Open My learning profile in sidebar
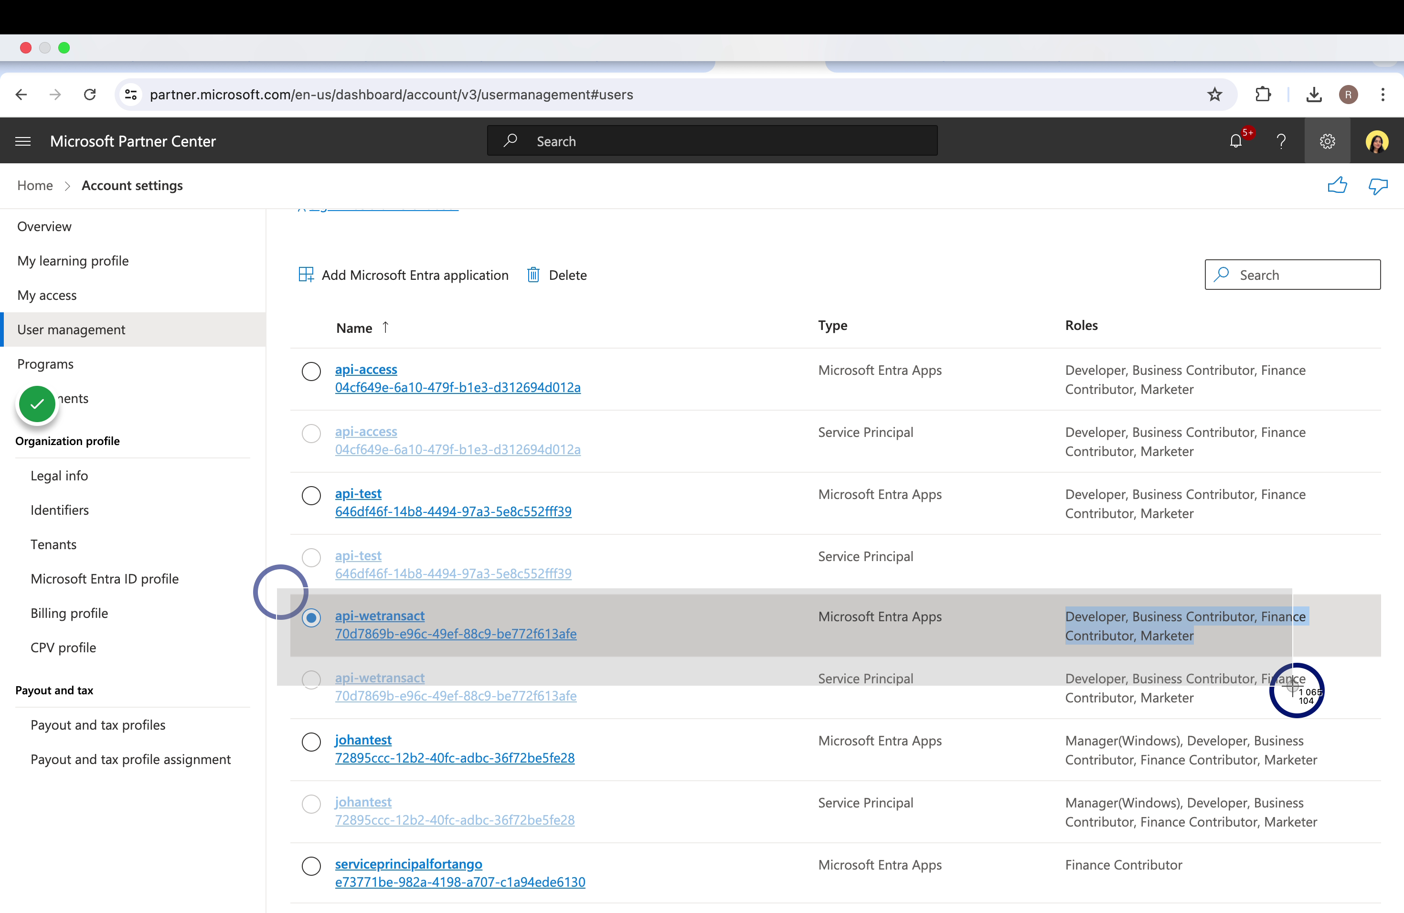Viewport: 1404px width, 913px height. click(x=73, y=261)
